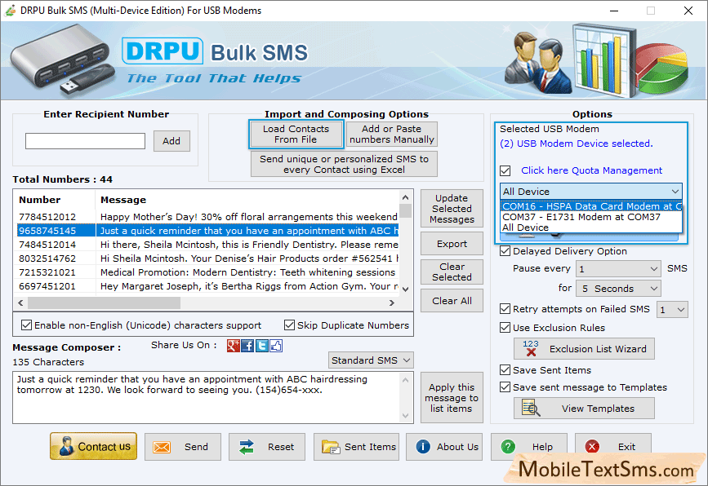Screen dimensions: 708x486
Task: Click the envelope icon on Send button
Action: click(162, 447)
